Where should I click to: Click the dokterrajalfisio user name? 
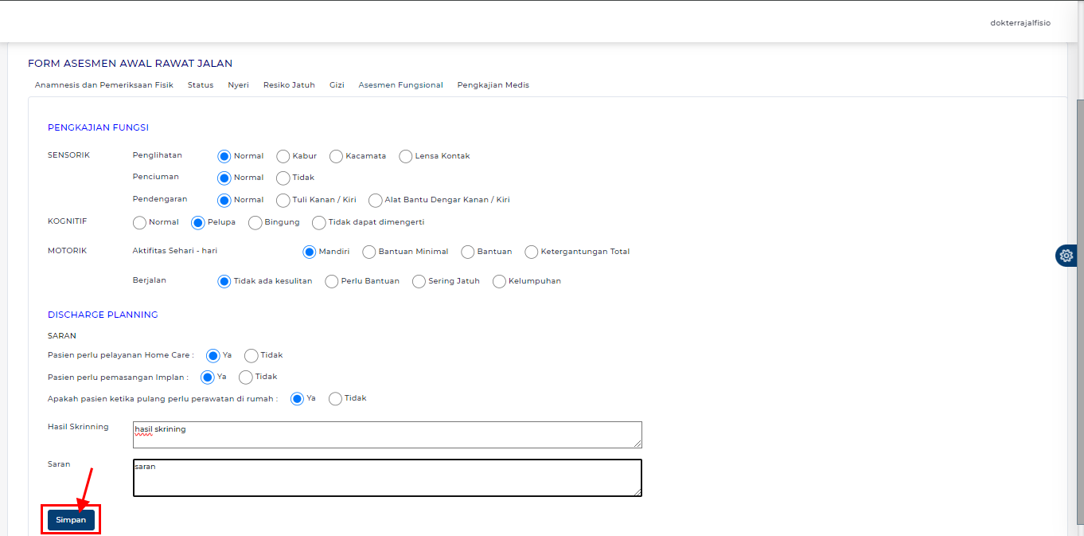1020,23
